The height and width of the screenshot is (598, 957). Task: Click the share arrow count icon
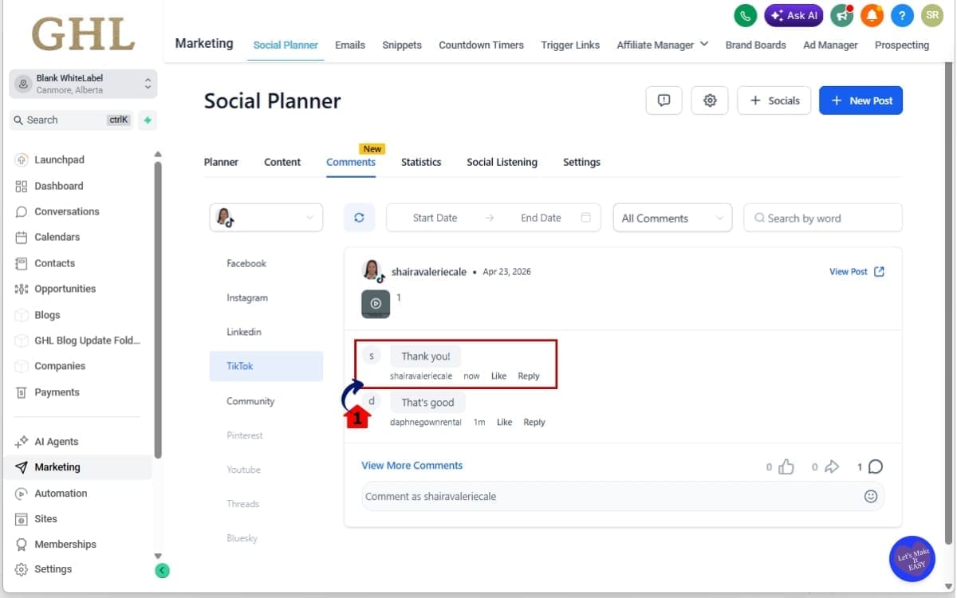(832, 467)
